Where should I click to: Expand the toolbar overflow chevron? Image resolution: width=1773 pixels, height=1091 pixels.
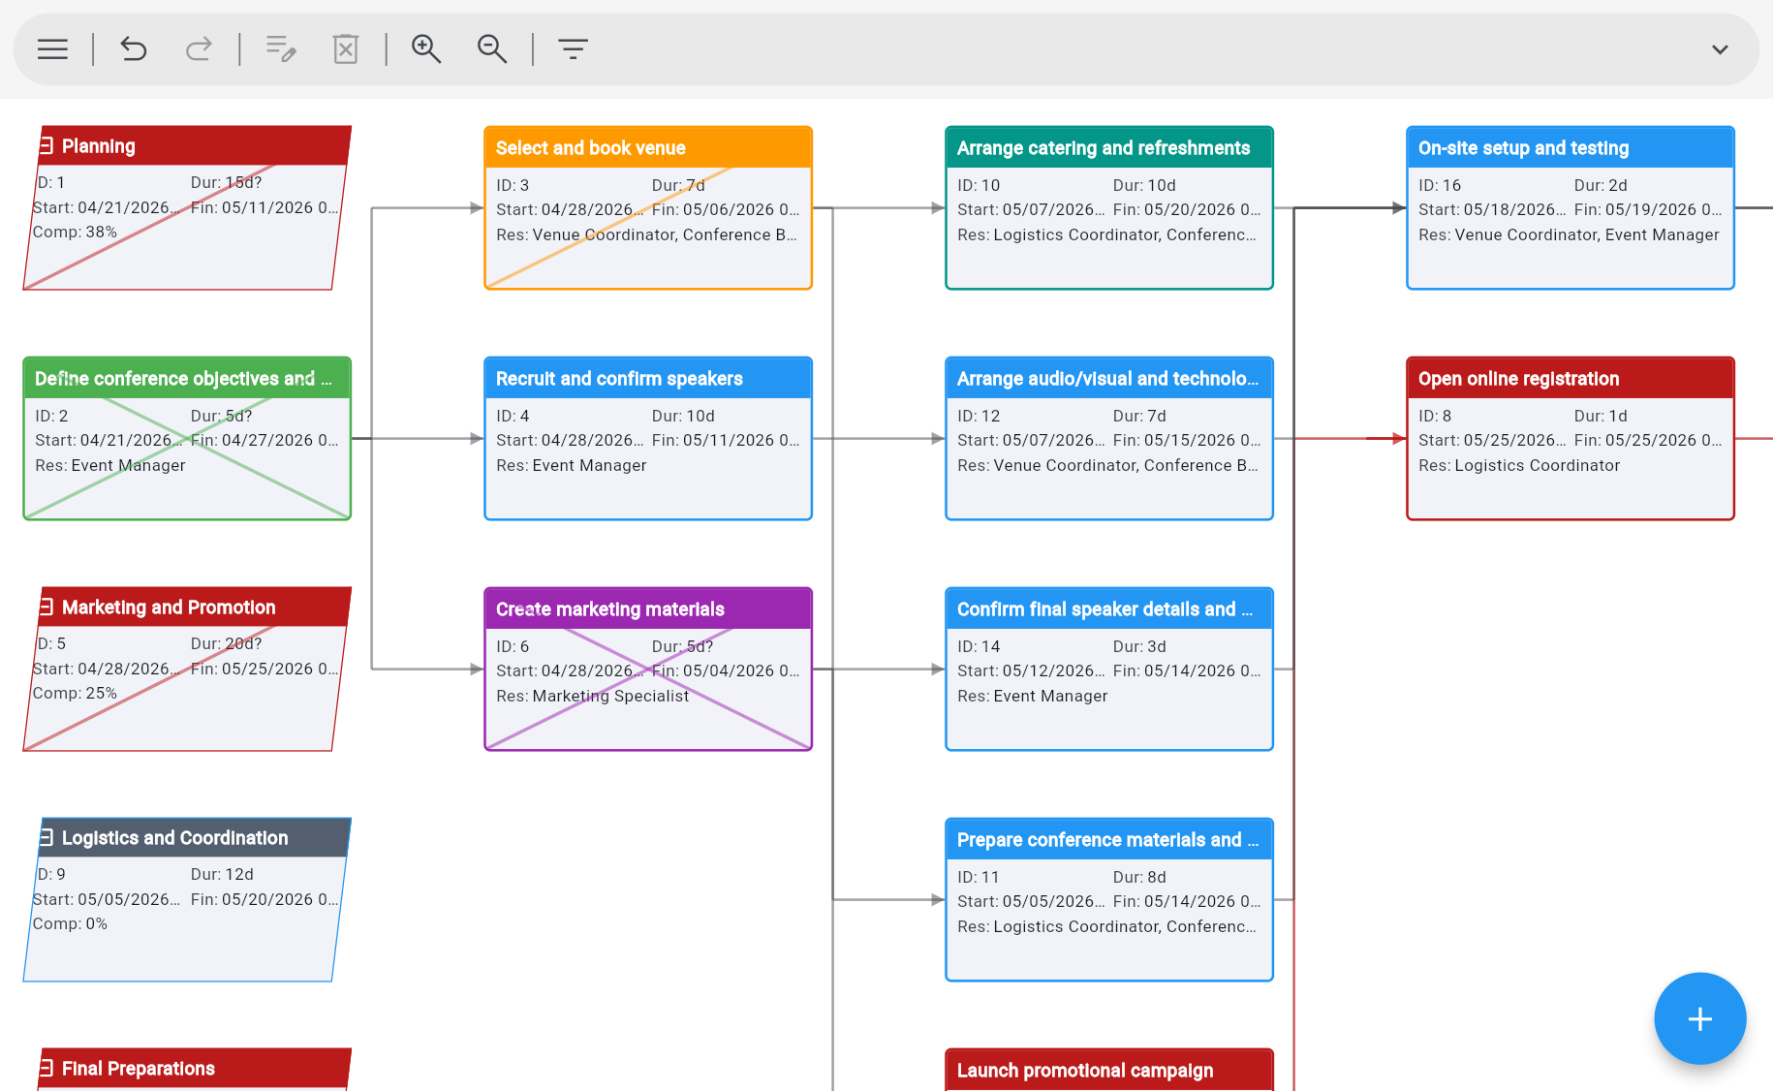click(x=1721, y=48)
